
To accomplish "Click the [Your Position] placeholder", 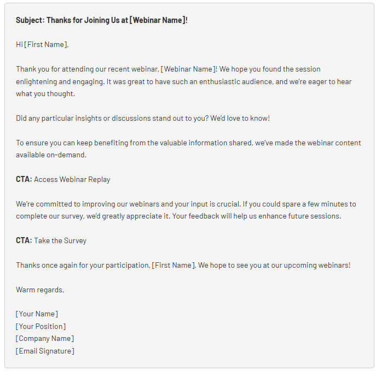I will click(x=41, y=327).
